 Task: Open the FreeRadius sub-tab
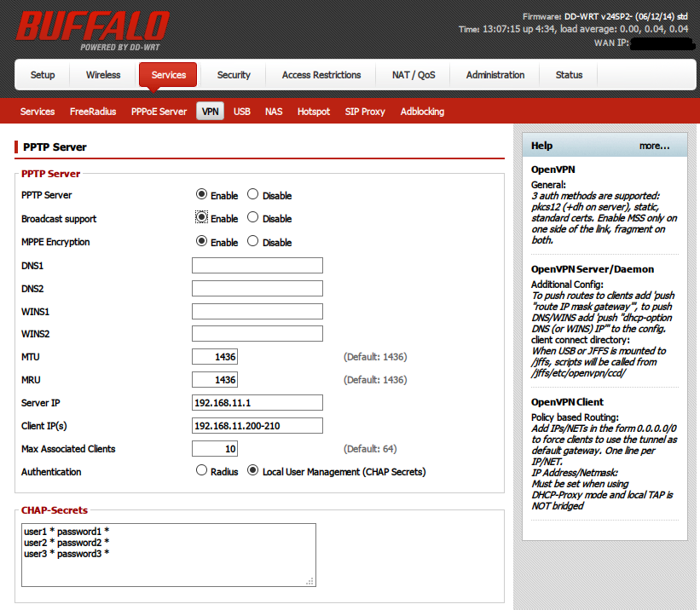(93, 112)
